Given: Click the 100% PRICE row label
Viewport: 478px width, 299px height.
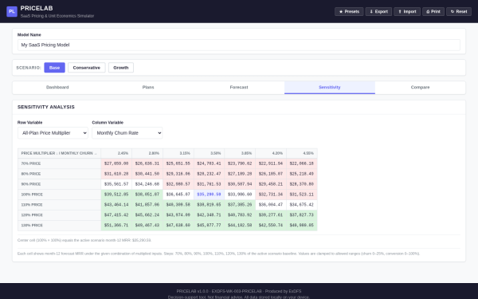Looking at the screenshot, I should 60,195.
